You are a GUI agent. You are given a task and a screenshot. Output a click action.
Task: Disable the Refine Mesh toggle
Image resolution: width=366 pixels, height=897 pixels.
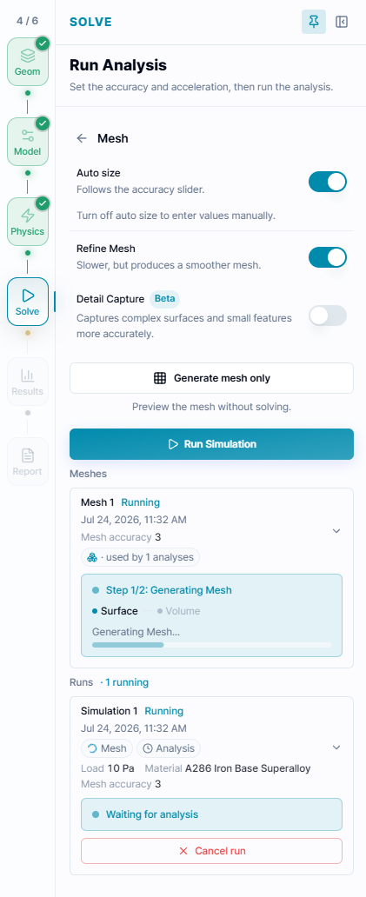(x=328, y=257)
